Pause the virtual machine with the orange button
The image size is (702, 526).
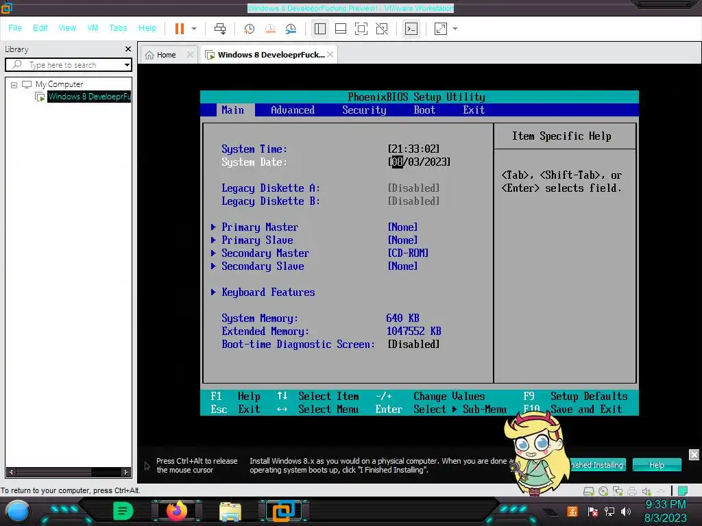pos(180,29)
